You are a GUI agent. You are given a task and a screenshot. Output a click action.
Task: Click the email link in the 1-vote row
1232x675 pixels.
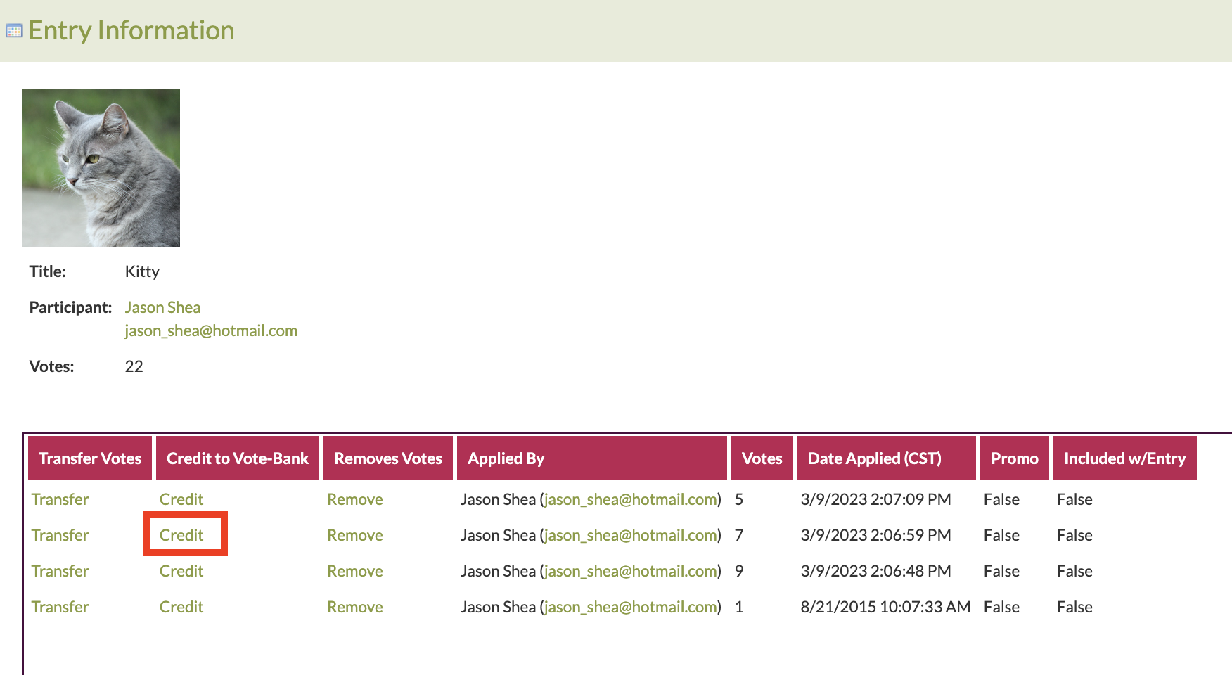point(631,607)
